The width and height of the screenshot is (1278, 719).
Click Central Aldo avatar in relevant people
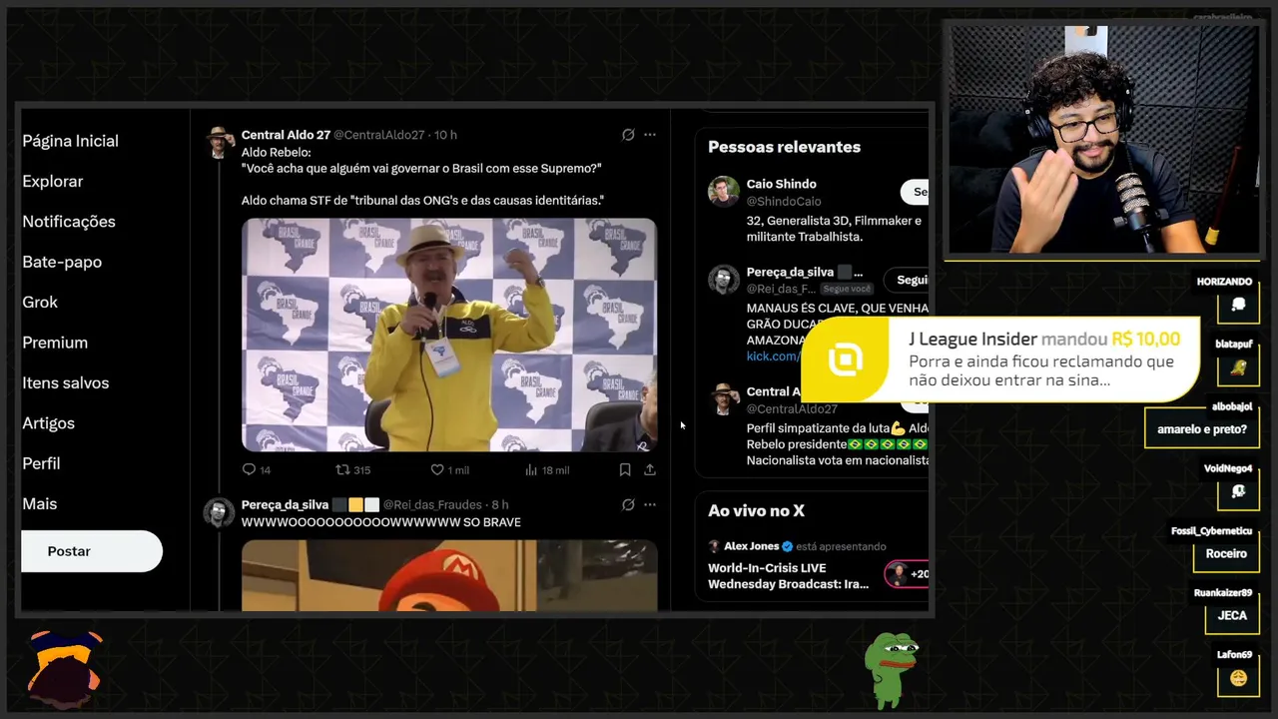pyautogui.click(x=724, y=398)
